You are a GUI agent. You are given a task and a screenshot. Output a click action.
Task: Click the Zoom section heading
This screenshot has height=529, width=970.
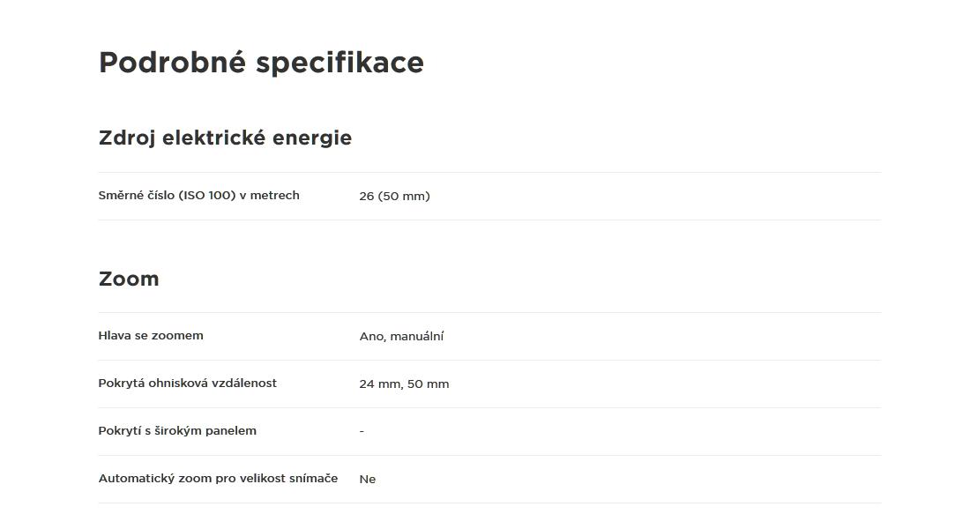point(129,279)
